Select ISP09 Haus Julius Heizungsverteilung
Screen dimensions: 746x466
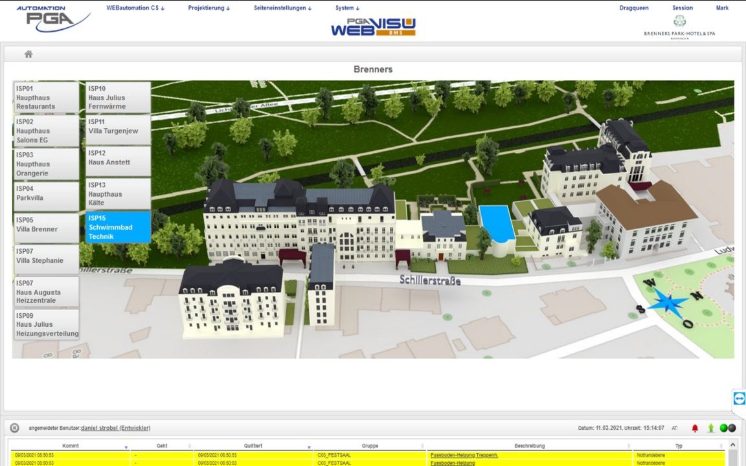coord(46,324)
